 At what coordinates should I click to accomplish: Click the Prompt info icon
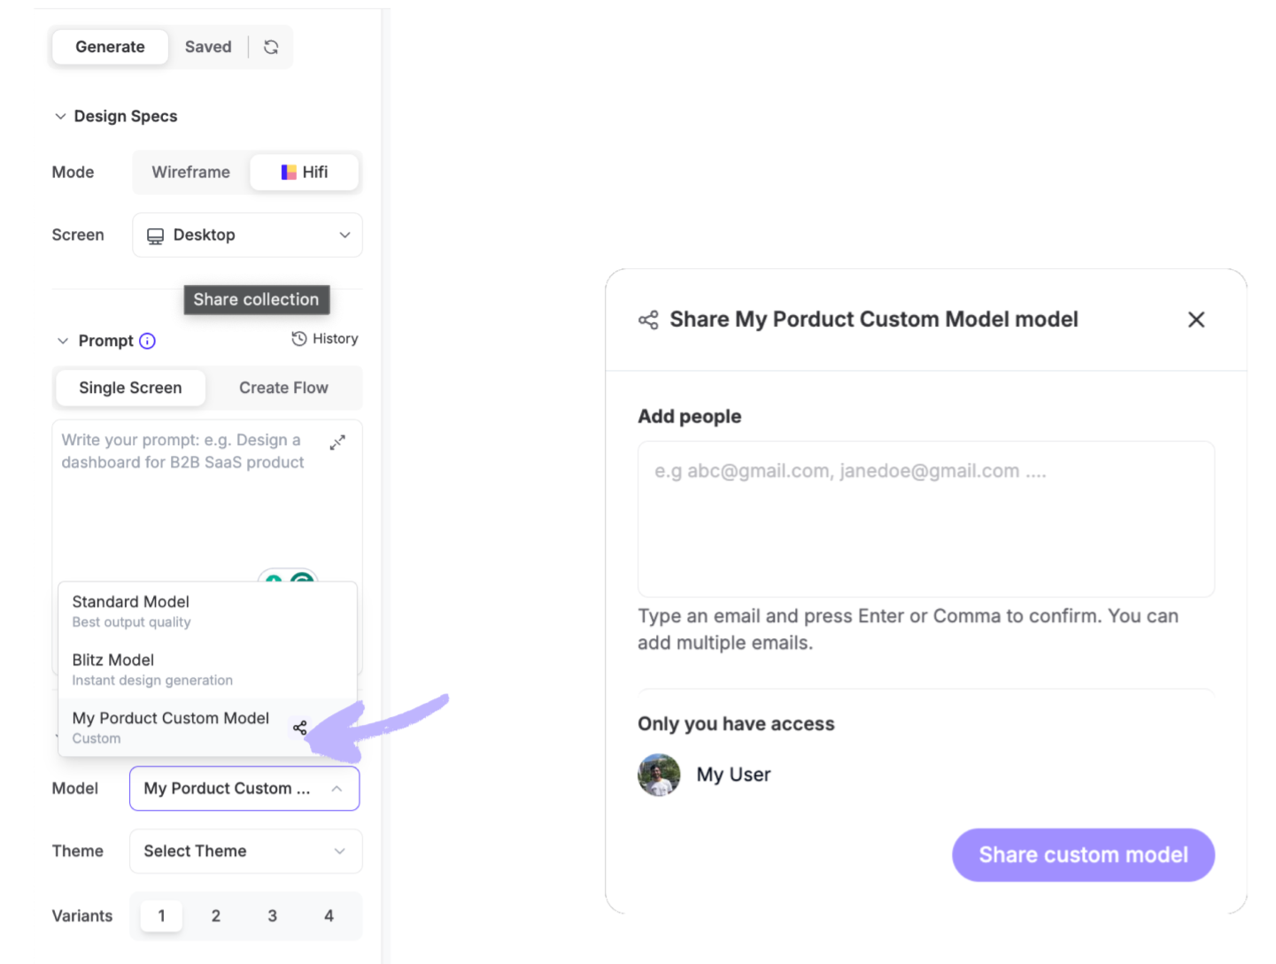click(x=148, y=341)
